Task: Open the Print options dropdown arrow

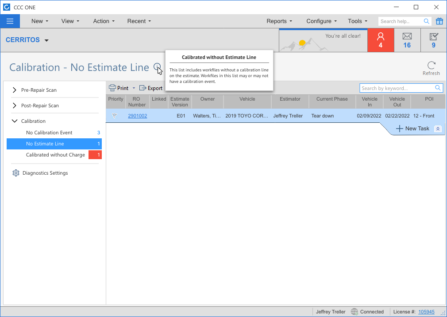Action: [x=134, y=88]
